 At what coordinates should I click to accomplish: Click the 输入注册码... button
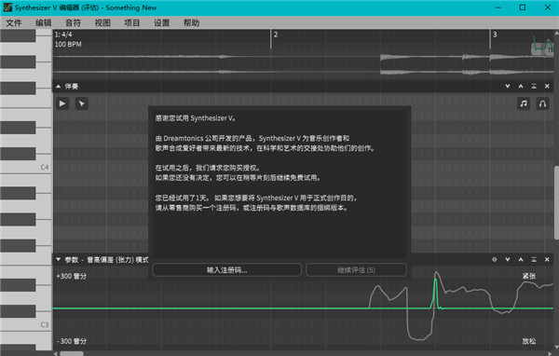[x=226, y=270]
